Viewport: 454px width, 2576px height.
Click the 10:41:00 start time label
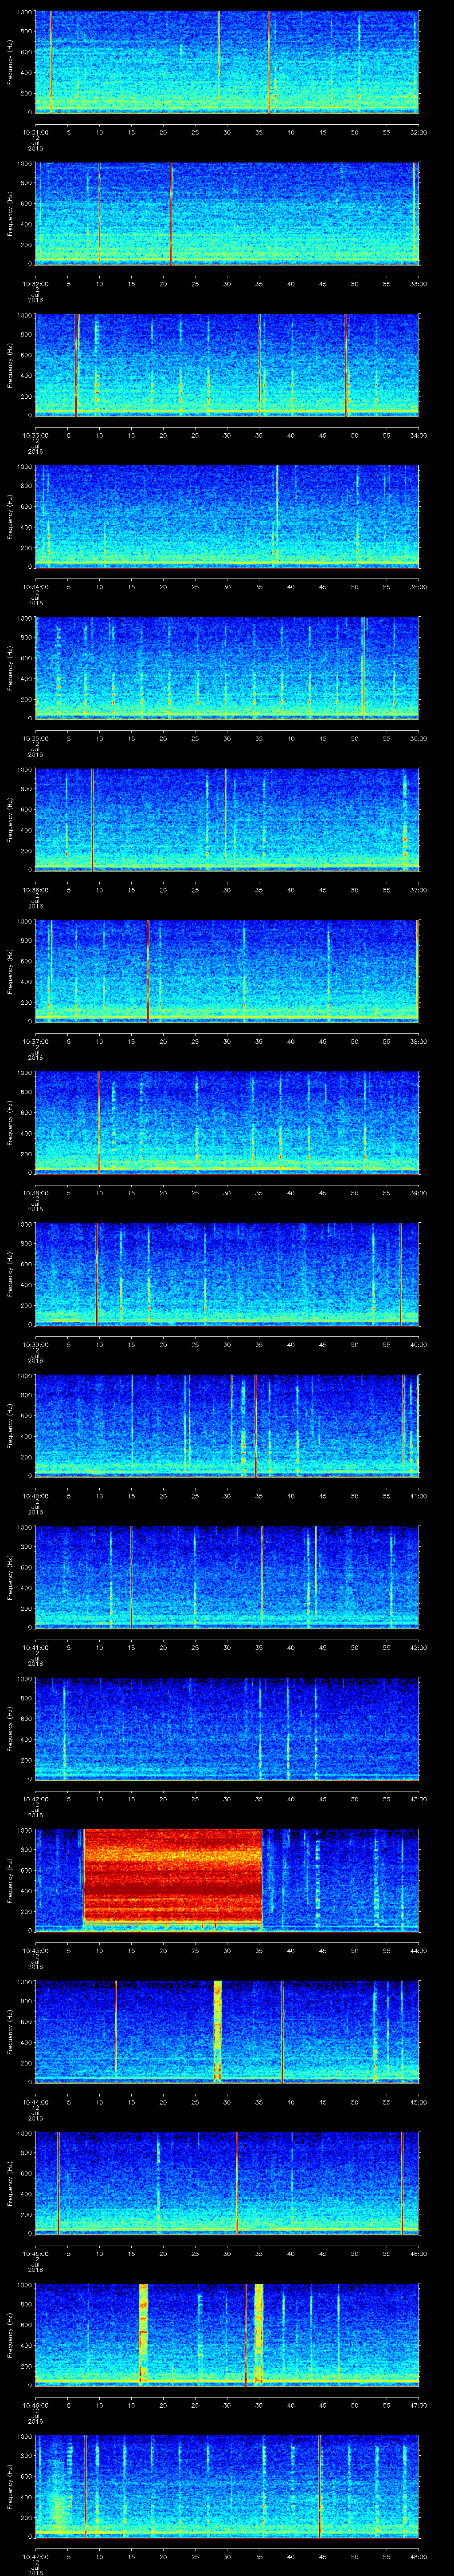[35, 1647]
